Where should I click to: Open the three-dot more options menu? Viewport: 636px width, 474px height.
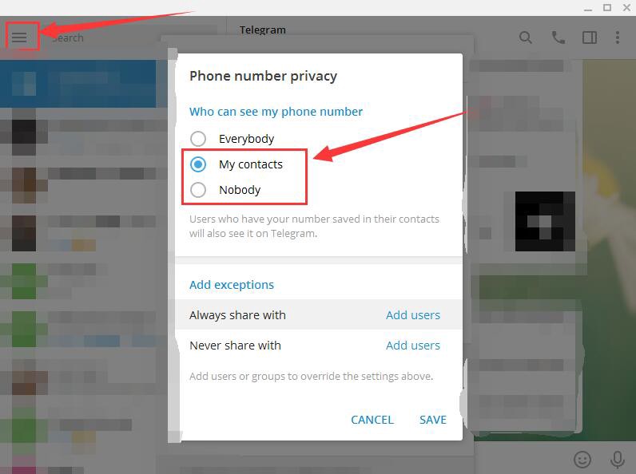[618, 38]
